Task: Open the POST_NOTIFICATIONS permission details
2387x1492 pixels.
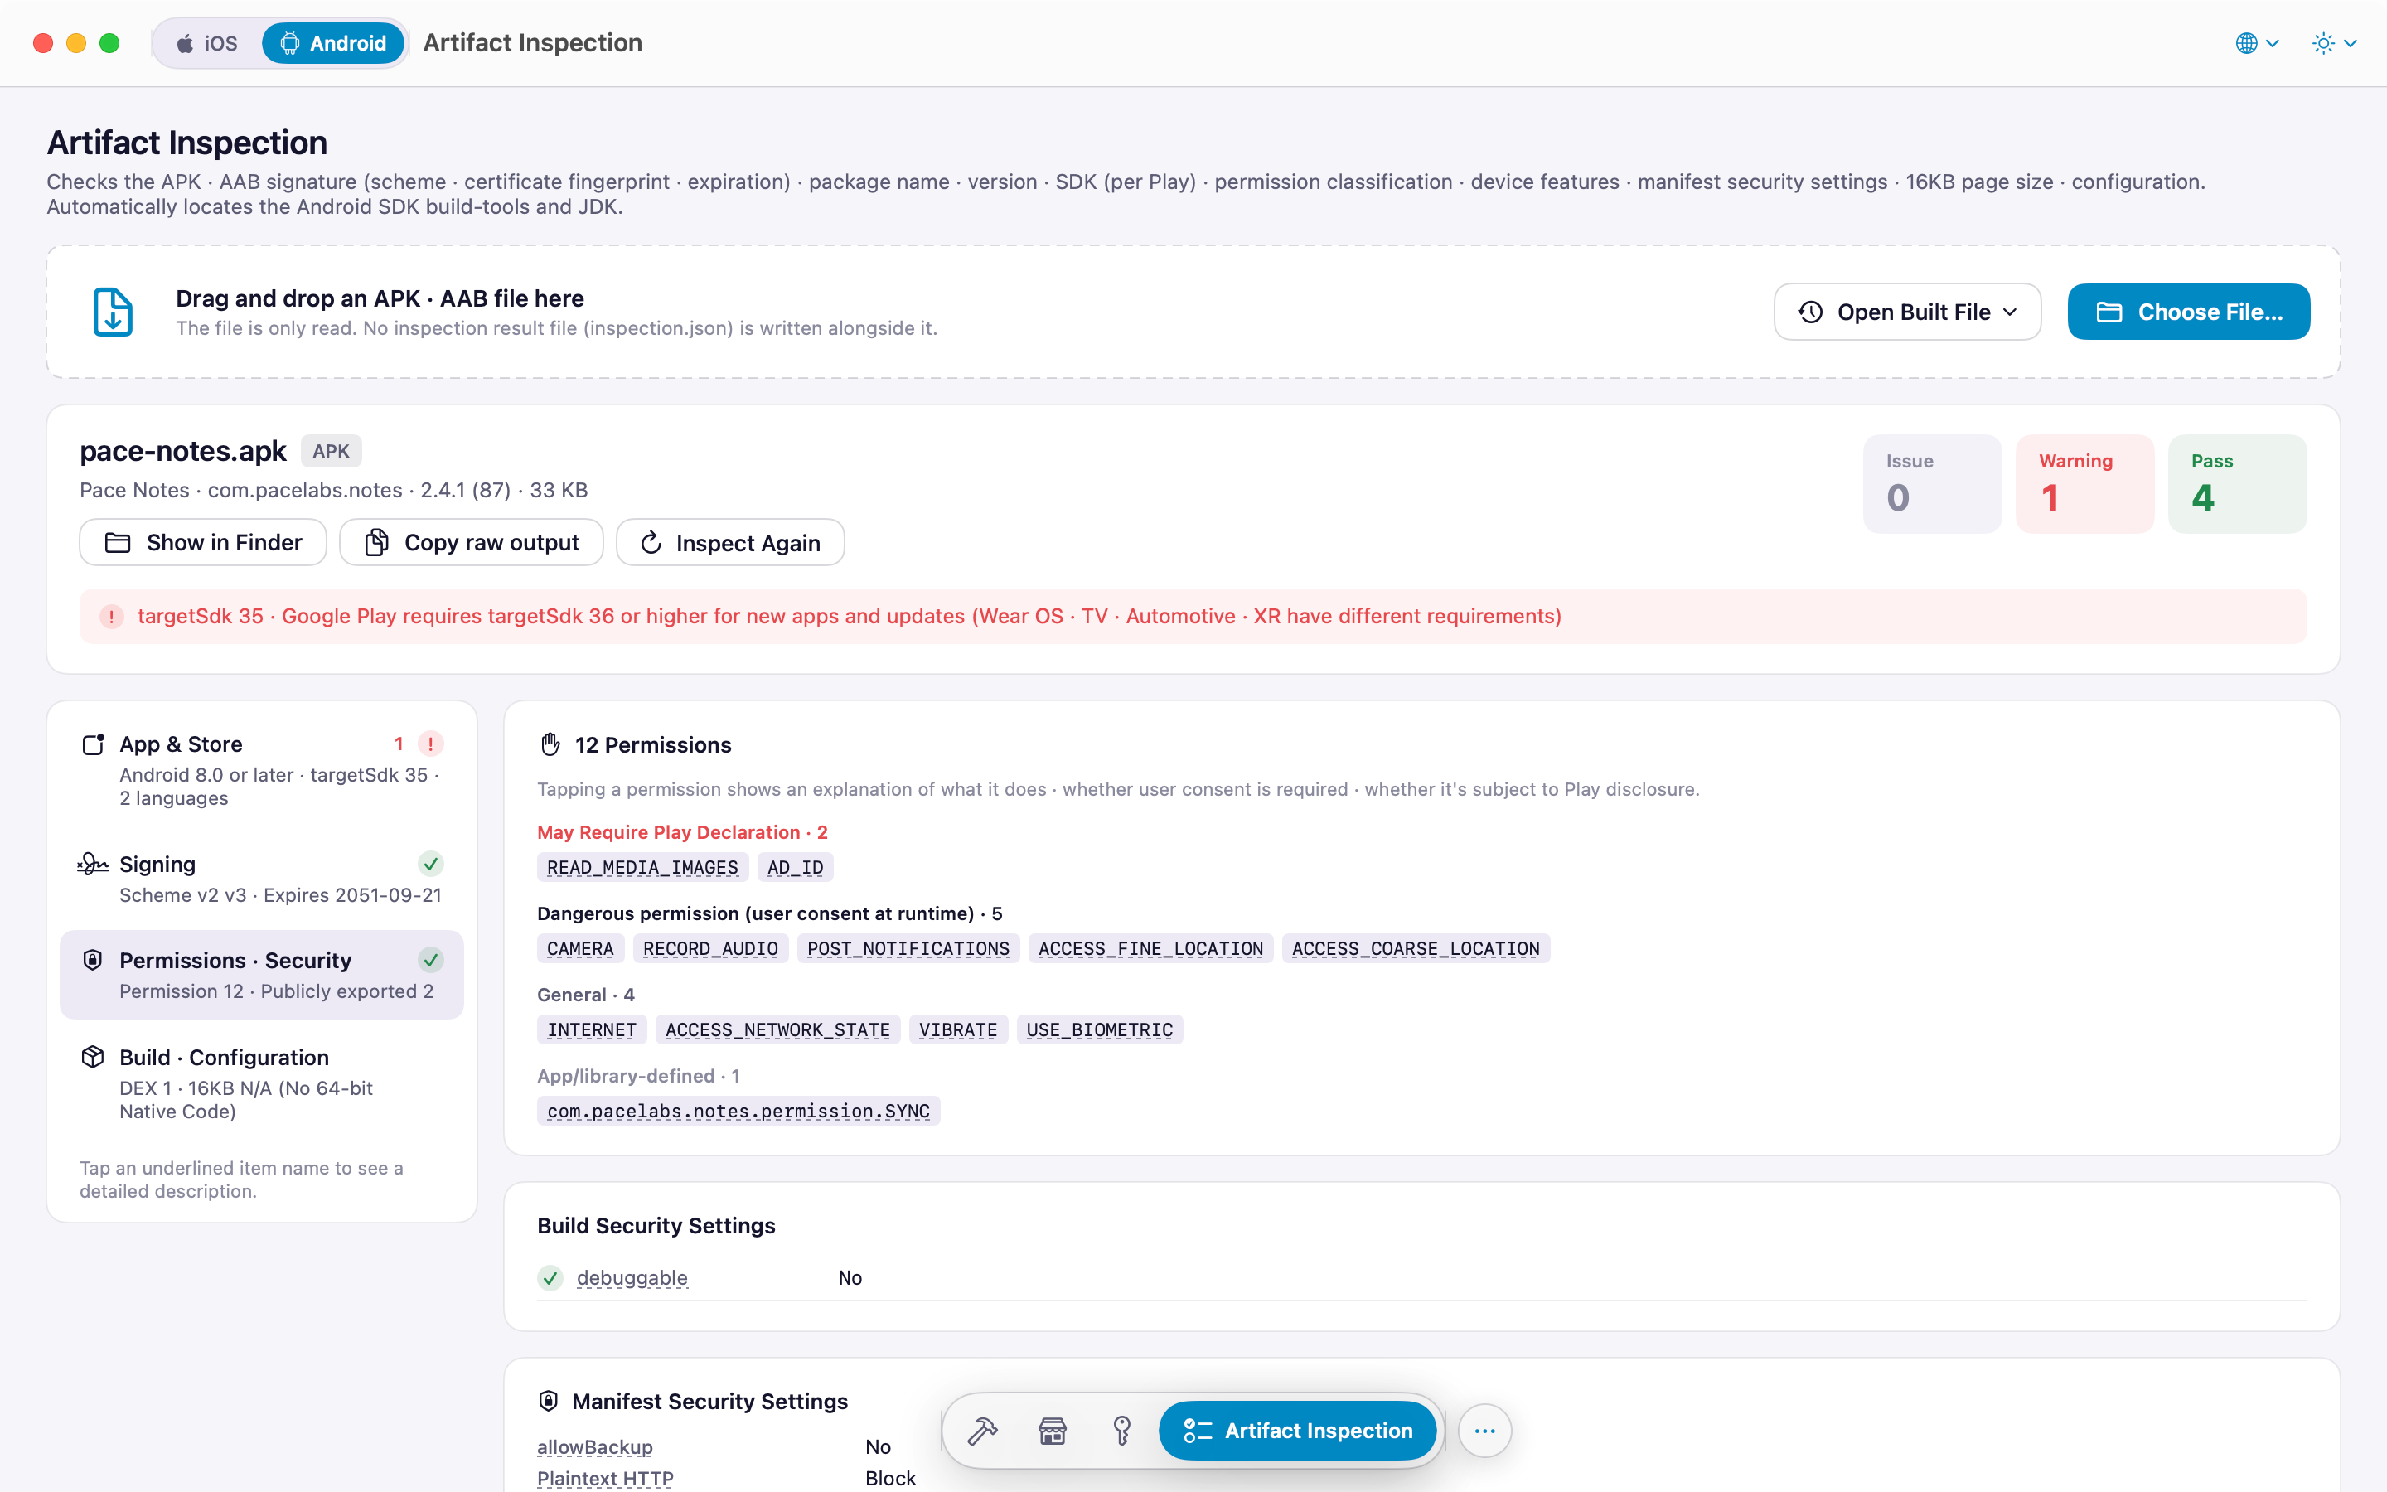Action: coord(908,948)
